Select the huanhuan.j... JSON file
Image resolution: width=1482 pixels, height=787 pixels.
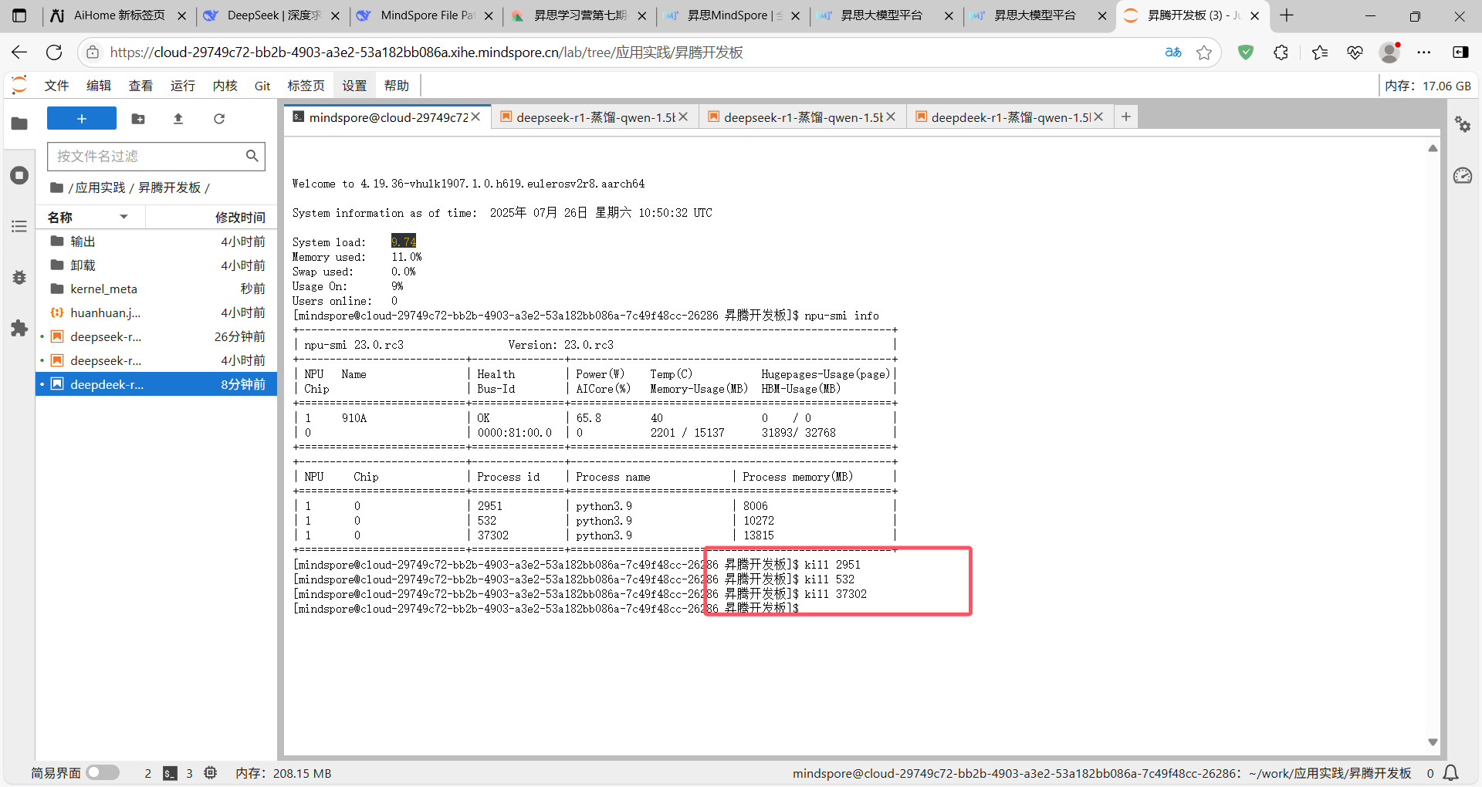pyautogui.click(x=105, y=312)
